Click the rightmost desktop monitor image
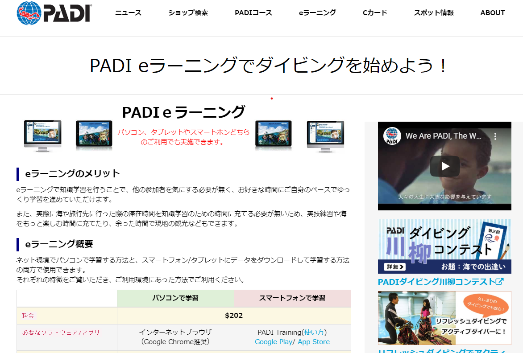This screenshot has width=523, height=353. tap(325, 135)
